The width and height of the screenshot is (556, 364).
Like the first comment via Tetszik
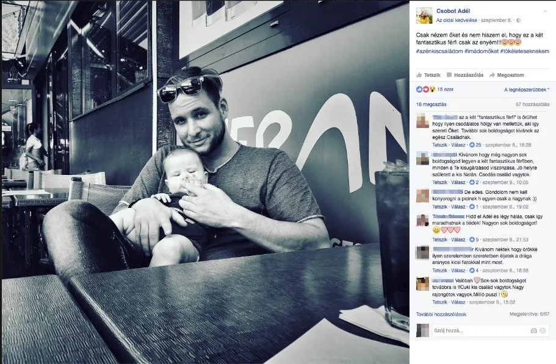[x=439, y=145]
